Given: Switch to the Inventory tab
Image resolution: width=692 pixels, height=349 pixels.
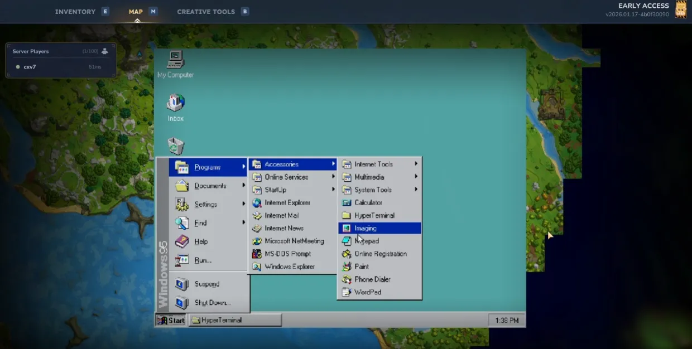Looking at the screenshot, I should [x=75, y=12].
